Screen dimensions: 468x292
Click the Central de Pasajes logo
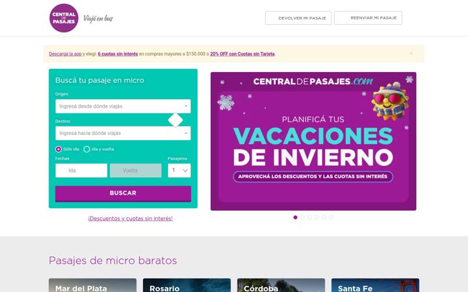[64, 18]
